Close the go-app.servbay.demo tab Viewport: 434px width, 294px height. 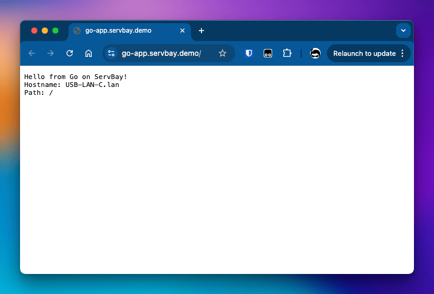tap(182, 31)
